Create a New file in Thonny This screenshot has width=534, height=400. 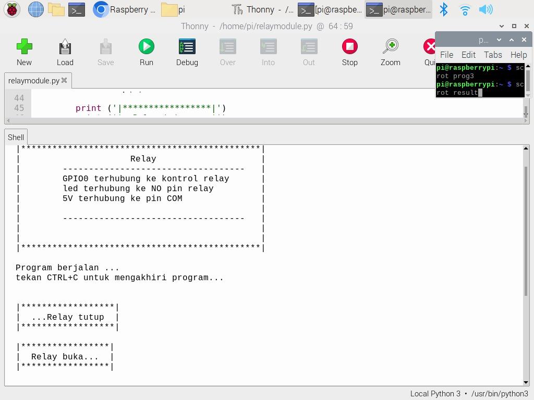24,53
